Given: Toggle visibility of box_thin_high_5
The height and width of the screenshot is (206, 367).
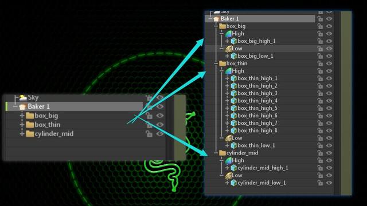Looking at the screenshot, I should tap(329, 108).
